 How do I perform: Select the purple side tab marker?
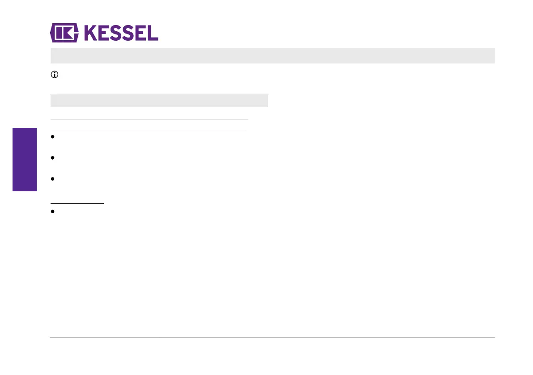tap(25, 160)
